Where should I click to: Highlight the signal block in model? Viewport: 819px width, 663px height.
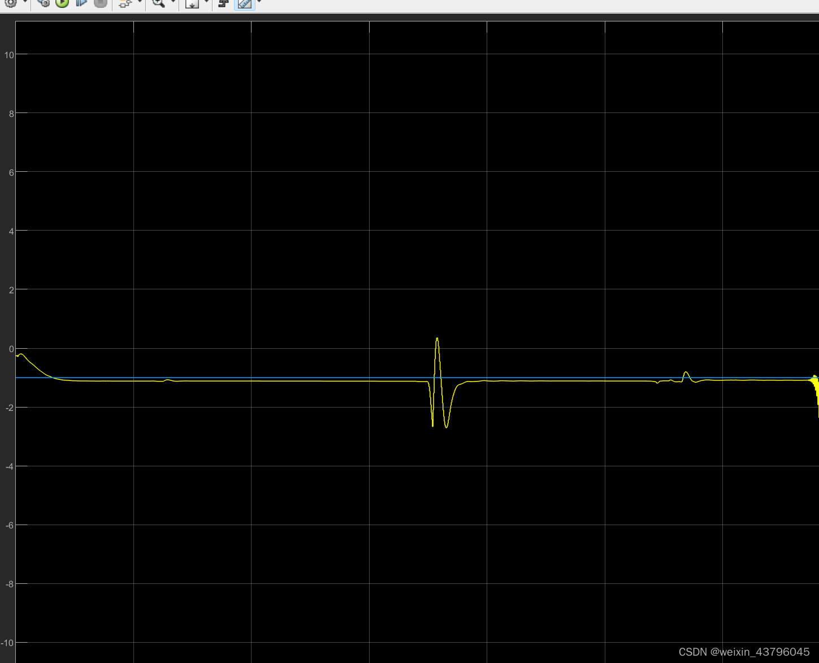tap(125, 3)
